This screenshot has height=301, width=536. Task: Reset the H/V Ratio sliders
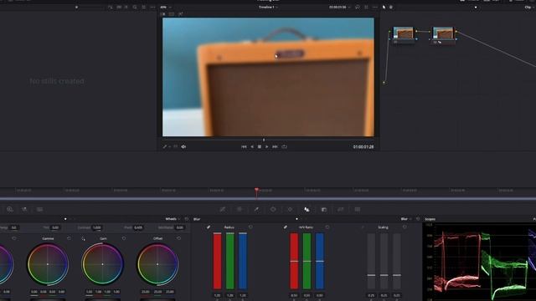(327, 227)
